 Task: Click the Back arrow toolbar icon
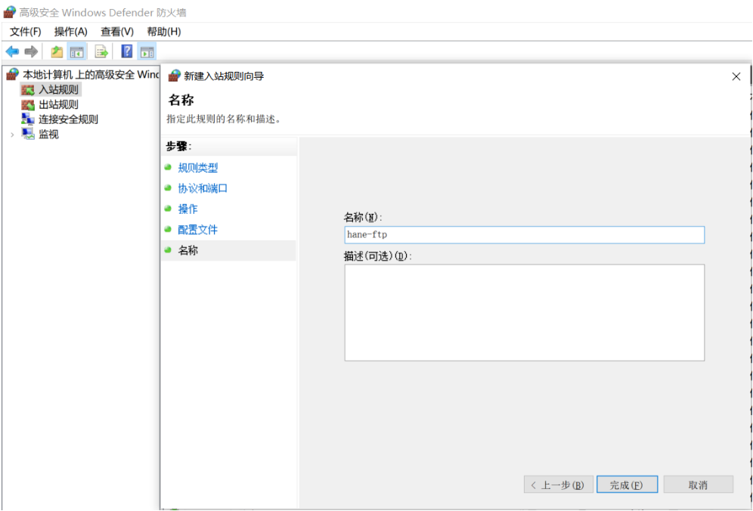(12, 51)
